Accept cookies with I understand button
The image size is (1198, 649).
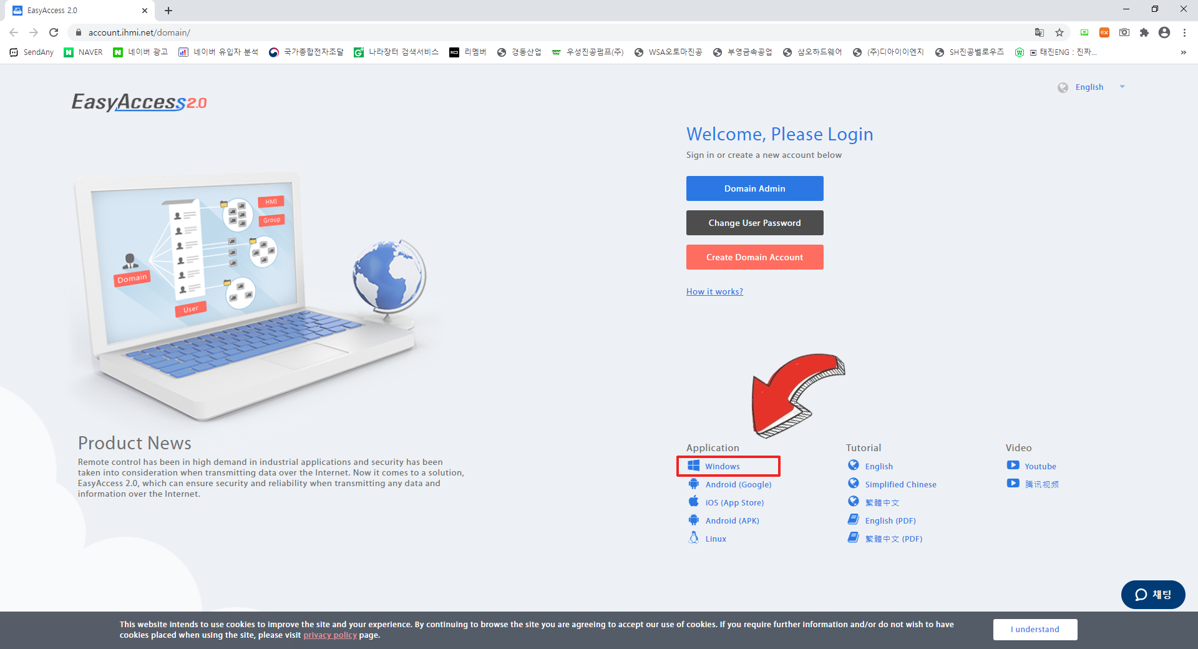point(1035,629)
